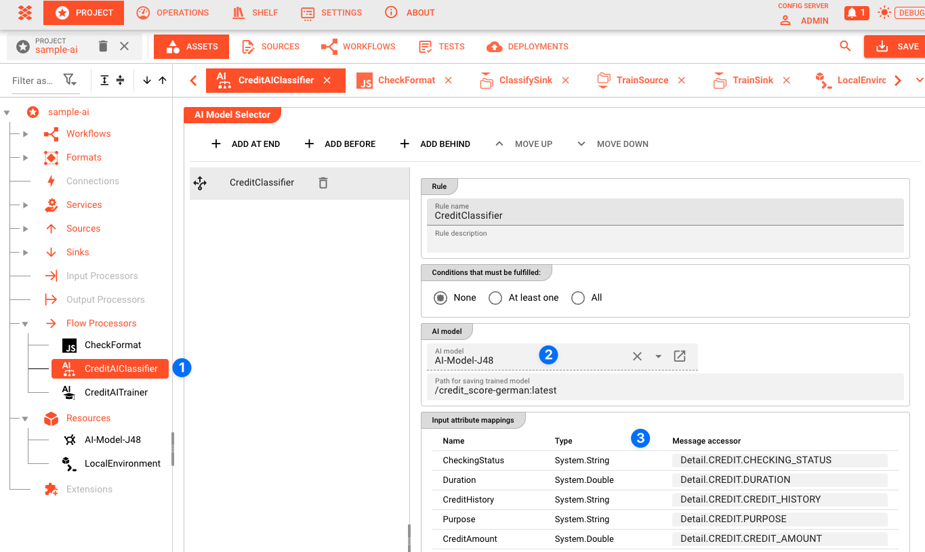
Task: Select the At least one radio button
Action: [x=495, y=298]
